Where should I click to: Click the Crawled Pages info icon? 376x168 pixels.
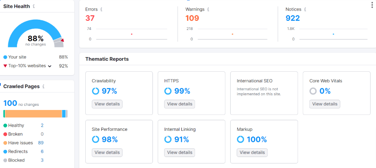43,86
